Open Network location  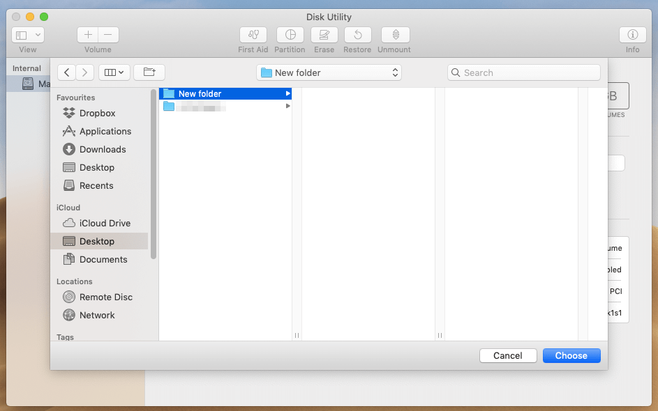pyautogui.click(x=99, y=315)
